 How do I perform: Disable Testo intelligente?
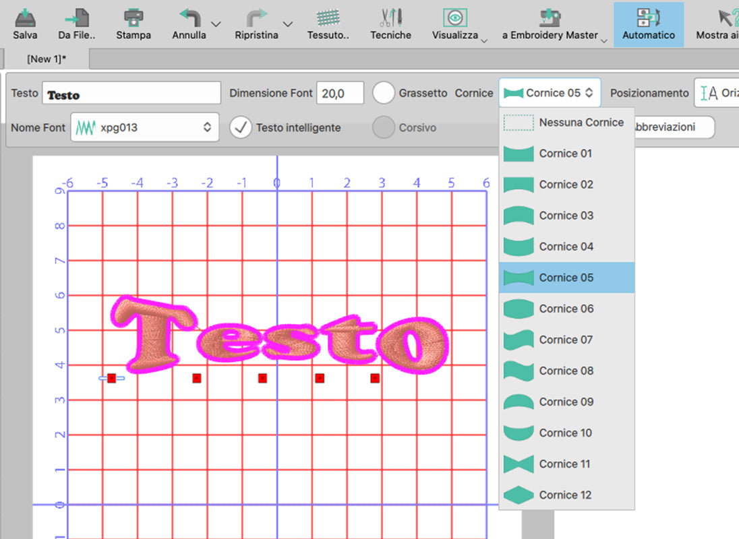coord(241,127)
